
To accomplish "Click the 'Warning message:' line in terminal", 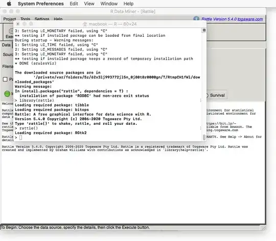I will [x=33, y=86].
